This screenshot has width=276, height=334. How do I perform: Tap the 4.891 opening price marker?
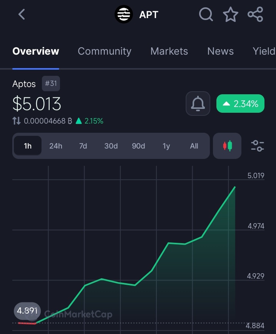pos(27,311)
